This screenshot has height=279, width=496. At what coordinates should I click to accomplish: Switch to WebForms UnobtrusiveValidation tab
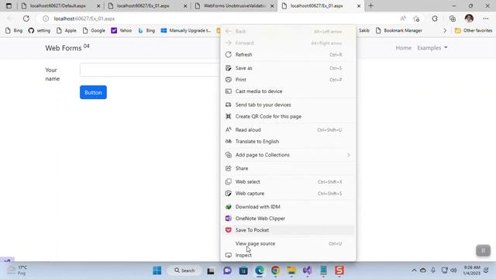coord(234,5)
